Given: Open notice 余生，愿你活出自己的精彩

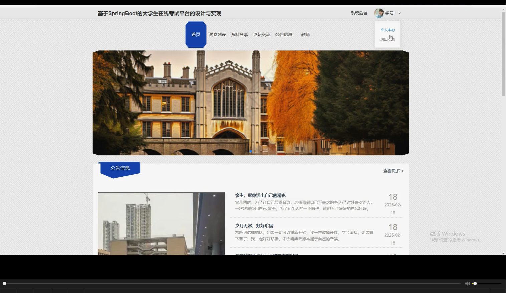Looking at the screenshot, I should click(260, 195).
